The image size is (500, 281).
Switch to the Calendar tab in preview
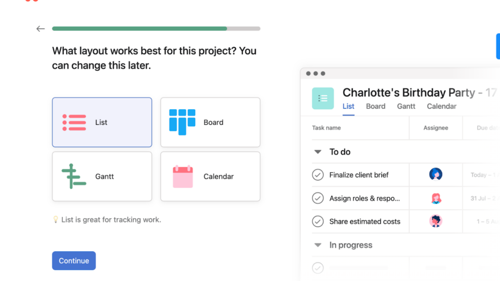coord(441,106)
